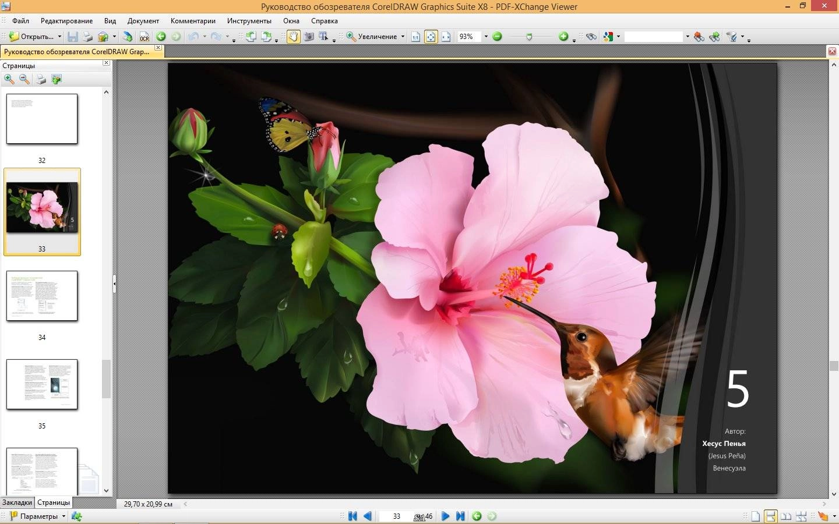Open the search field history dropdown
The width and height of the screenshot is (839, 524).
pos(688,37)
